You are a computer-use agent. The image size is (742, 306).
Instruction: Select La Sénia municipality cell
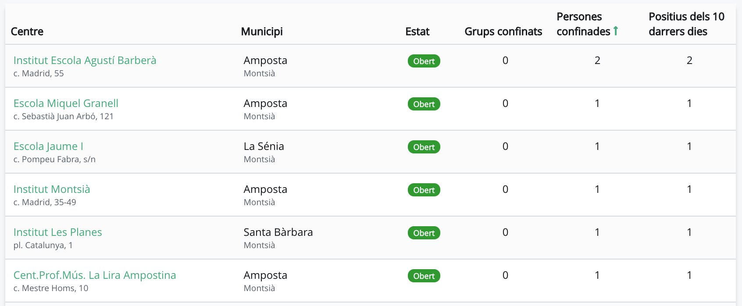pos(264,146)
